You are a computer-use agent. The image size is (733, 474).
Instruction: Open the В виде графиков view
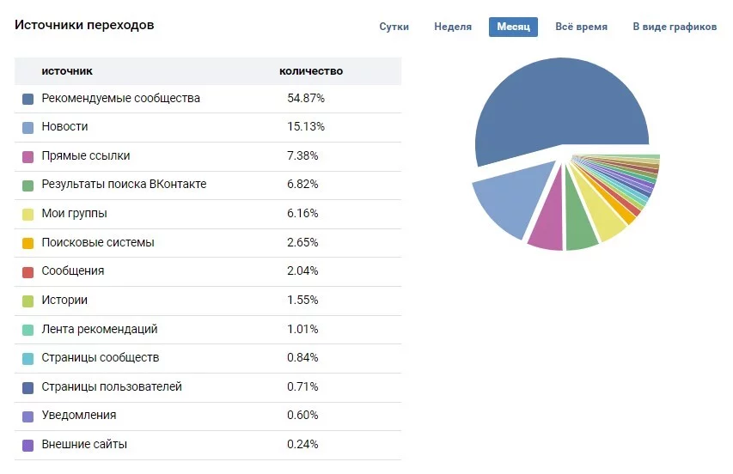(674, 27)
